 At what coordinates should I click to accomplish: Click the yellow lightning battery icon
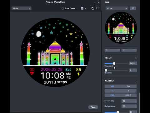tap(78, 74)
